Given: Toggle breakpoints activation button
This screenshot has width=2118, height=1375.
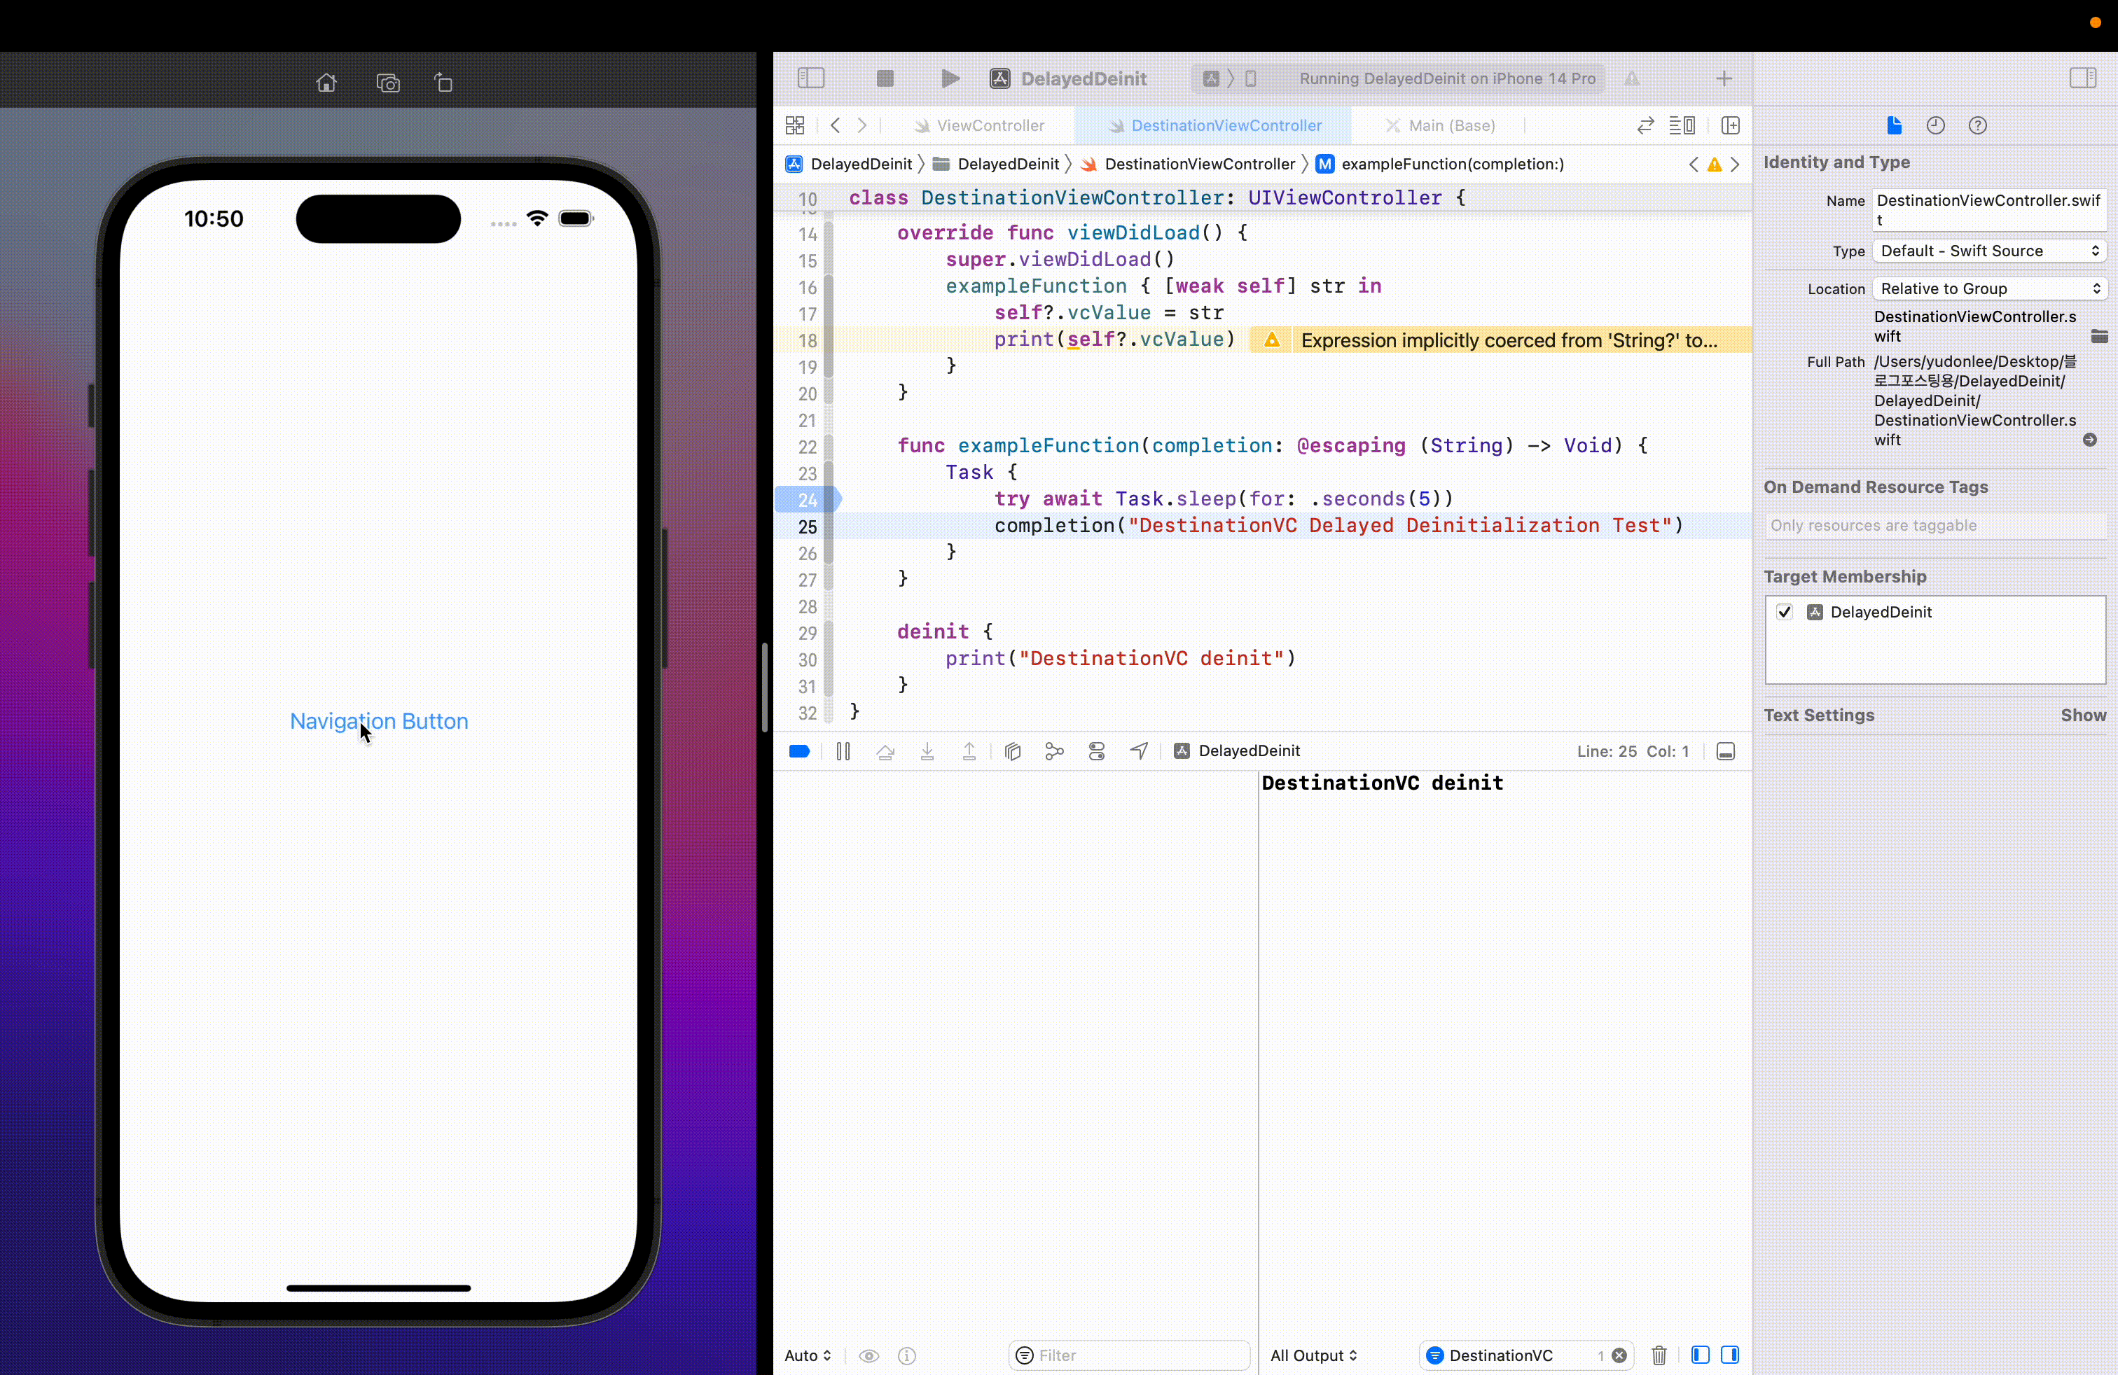Looking at the screenshot, I should pos(799,751).
